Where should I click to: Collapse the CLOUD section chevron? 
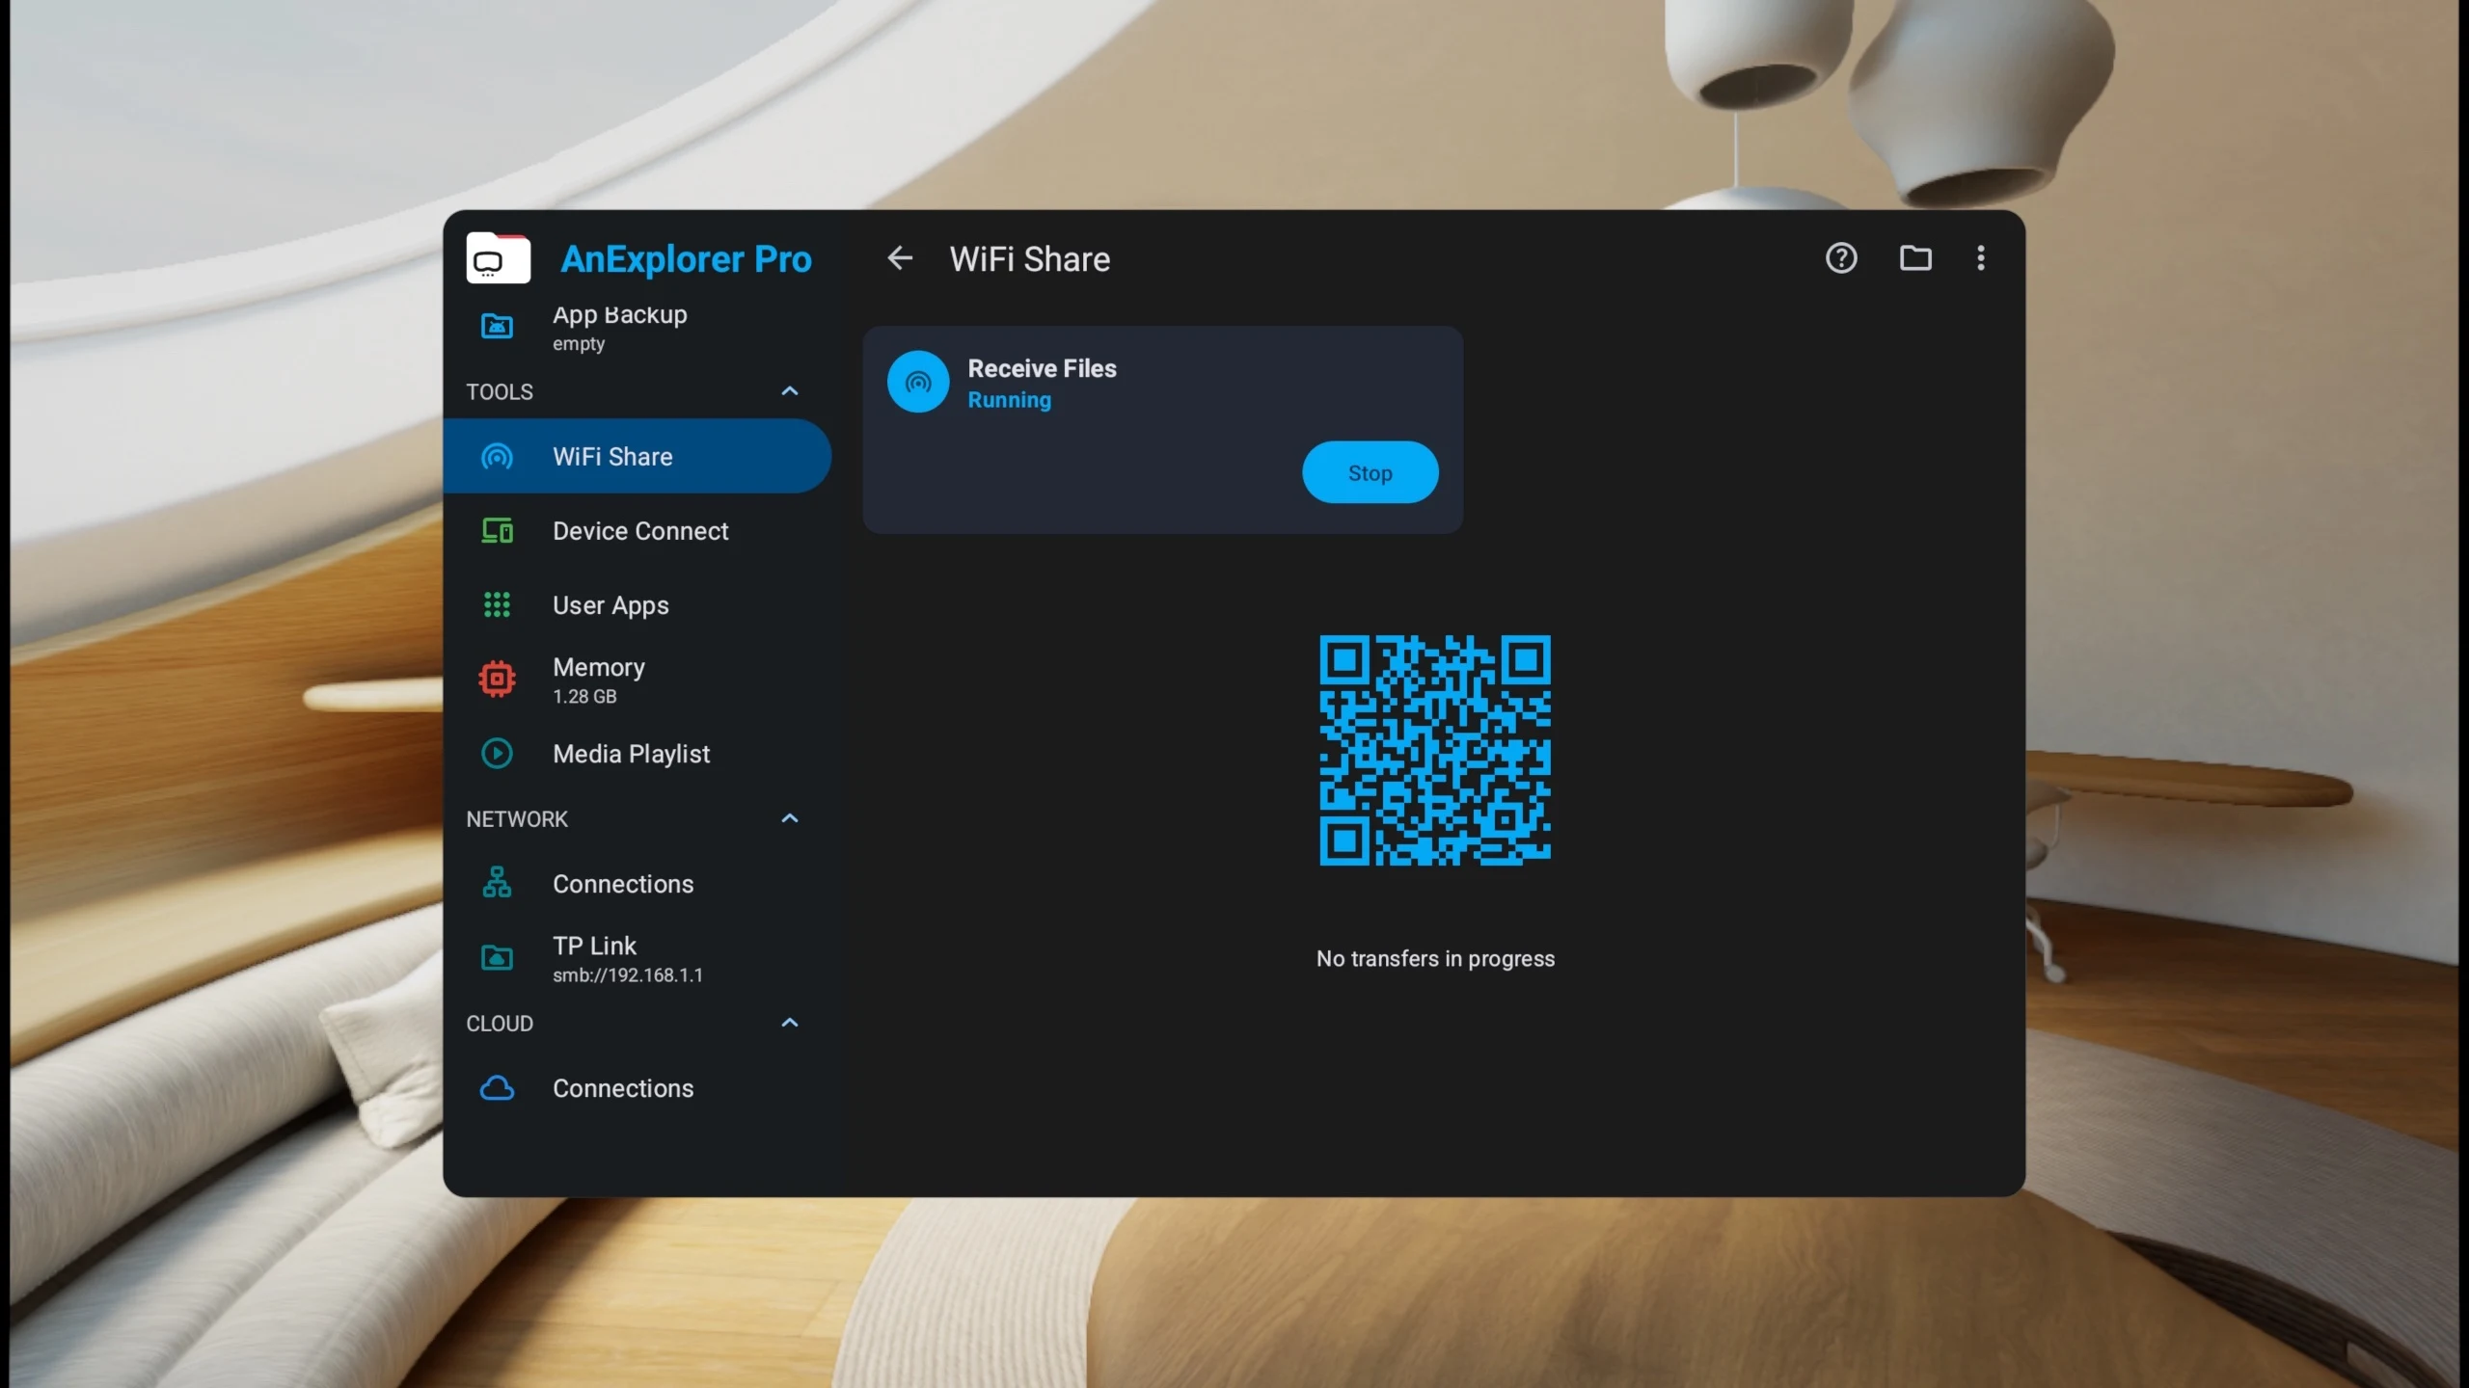tap(790, 1024)
